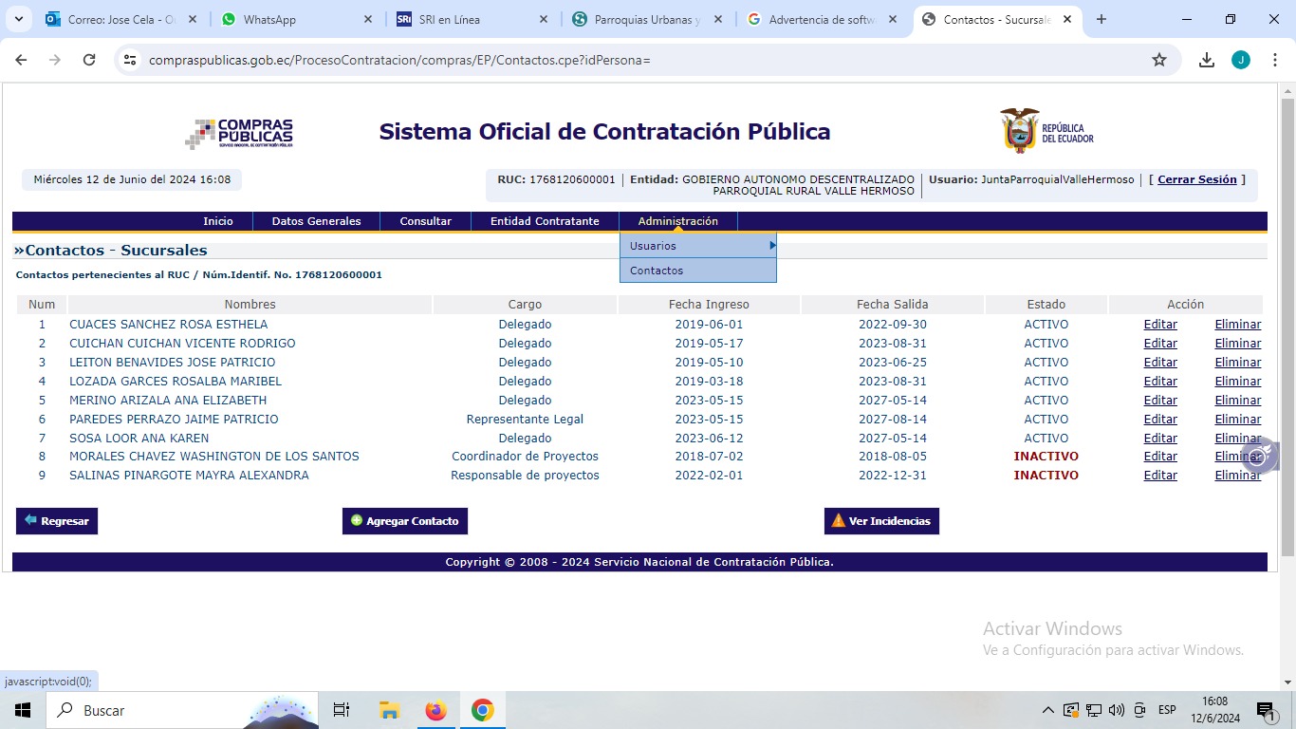The image size is (1296, 729).
Task: Click the Compras Públicas logo
Action: [x=239, y=134]
